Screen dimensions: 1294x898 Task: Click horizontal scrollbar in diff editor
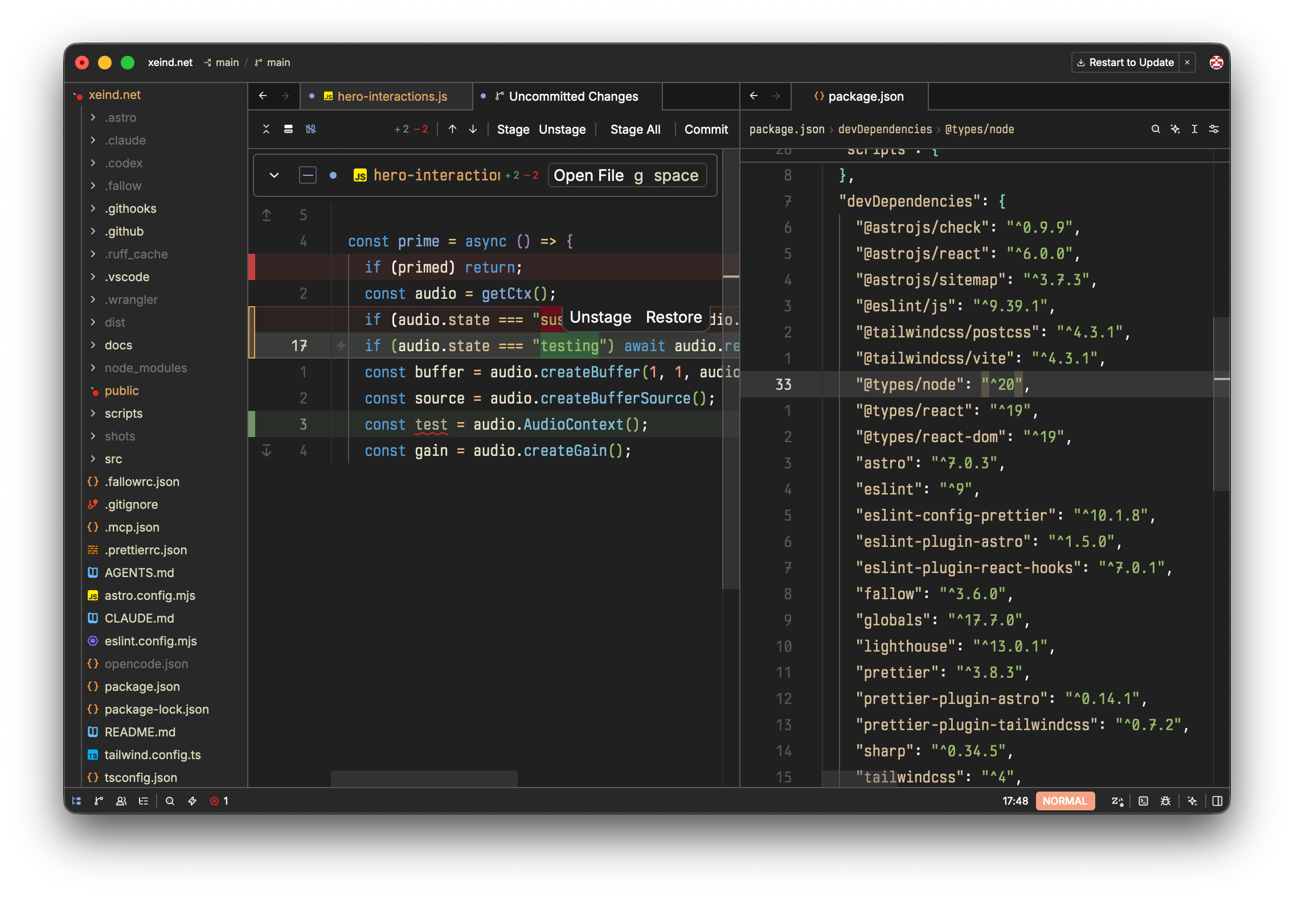tap(424, 778)
